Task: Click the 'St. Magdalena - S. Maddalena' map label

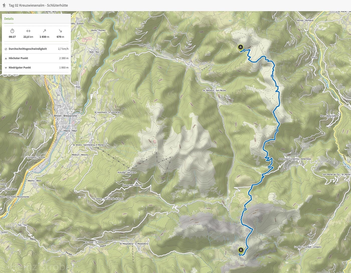Action: pyautogui.click(x=134, y=244)
